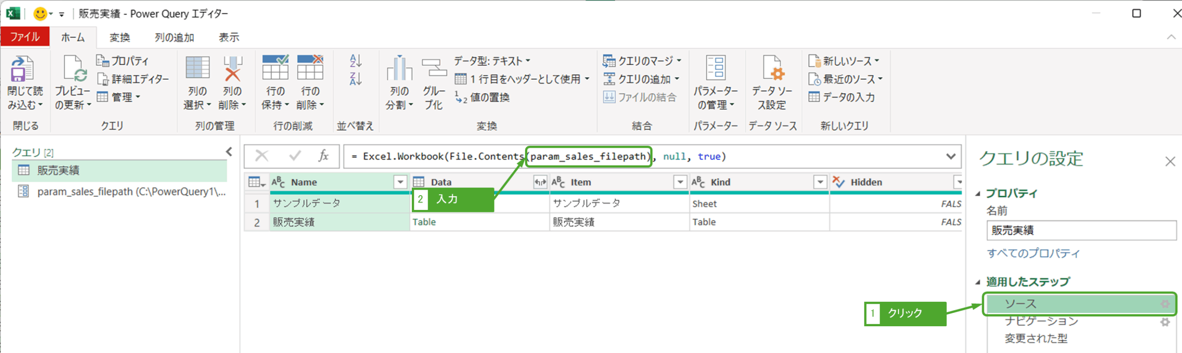Viewport: 1182px width, 353px height.
Task: Click the Keep Rows (行の保持) icon
Action: pos(275,69)
